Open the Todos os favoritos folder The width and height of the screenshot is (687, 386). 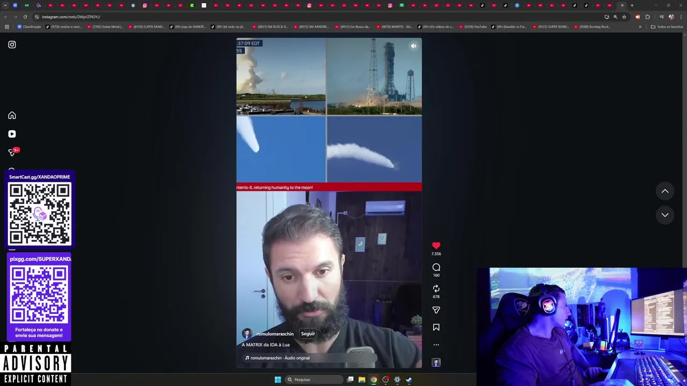pyautogui.click(x=667, y=26)
